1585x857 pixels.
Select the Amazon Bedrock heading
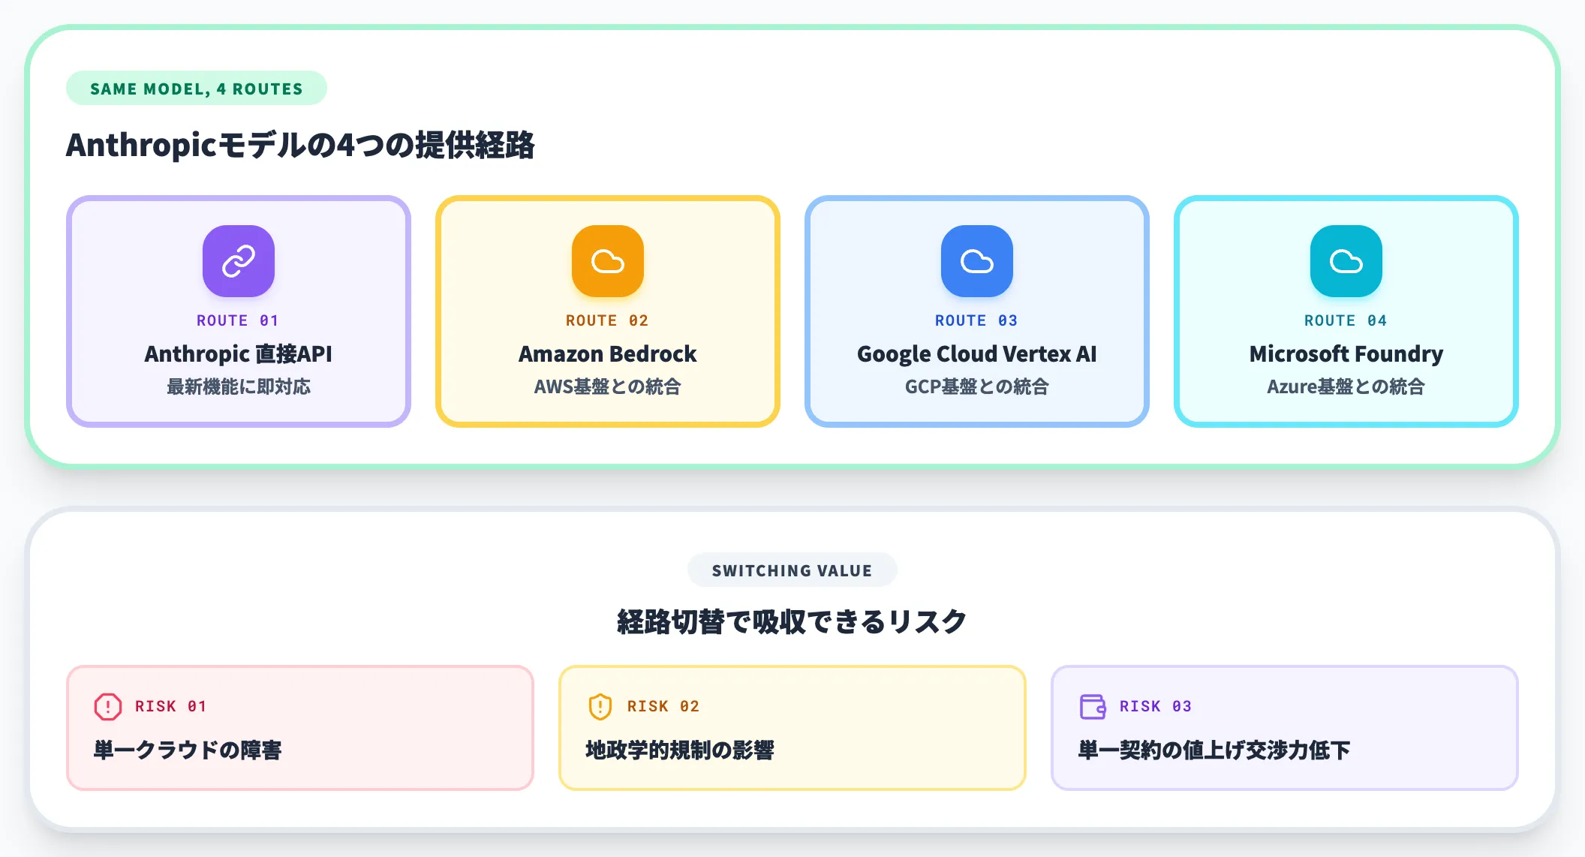pyautogui.click(x=608, y=353)
